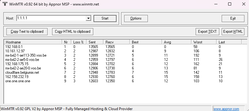Click the WinMTR app icon in title bar

[x=5, y=4]
